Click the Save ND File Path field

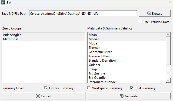tap(83, 13)
